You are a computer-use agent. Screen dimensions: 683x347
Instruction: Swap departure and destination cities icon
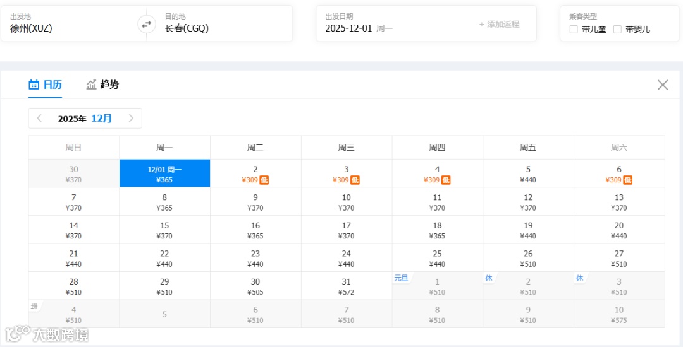pos(147,24)
